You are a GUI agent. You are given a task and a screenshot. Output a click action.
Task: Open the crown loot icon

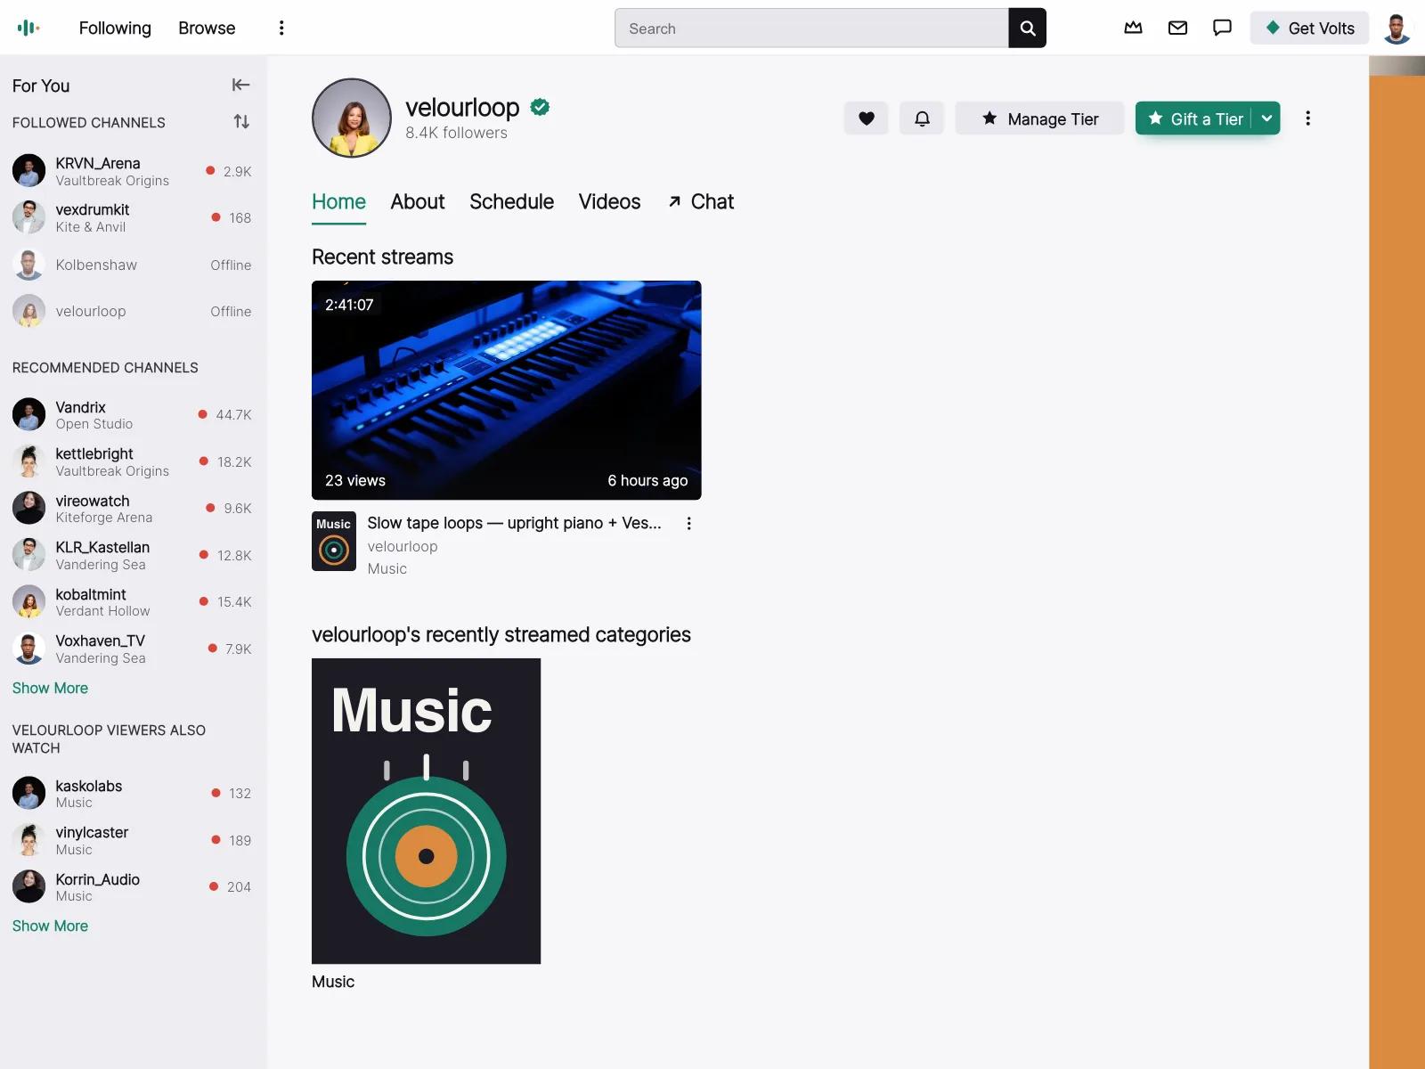click(1133, 28)
